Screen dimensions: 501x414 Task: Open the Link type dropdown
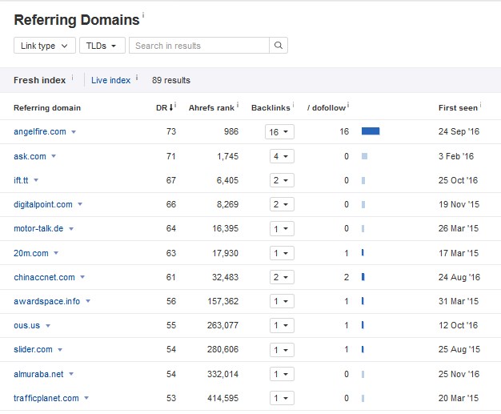[45, 46]
